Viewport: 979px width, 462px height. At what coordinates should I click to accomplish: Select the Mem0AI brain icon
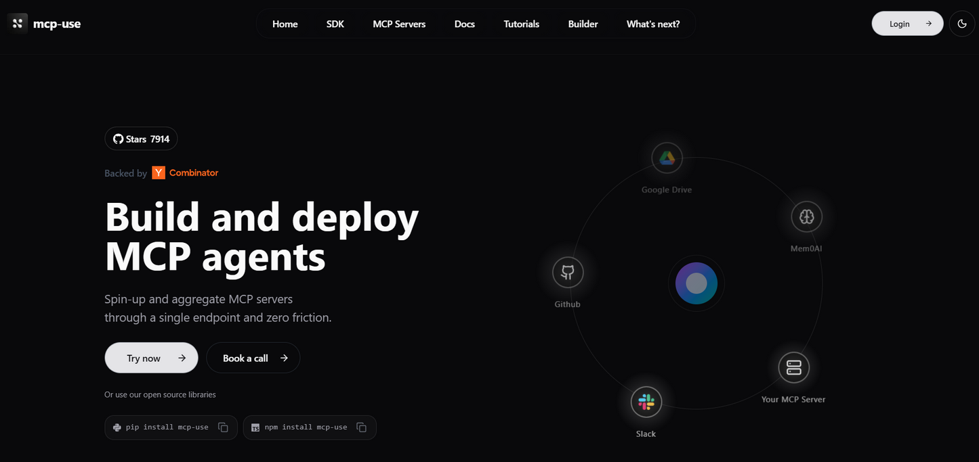[806, 217]
